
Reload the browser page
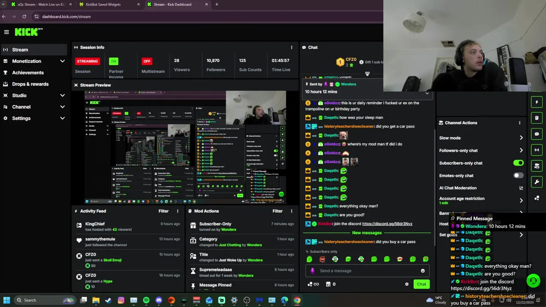point(24,17)
